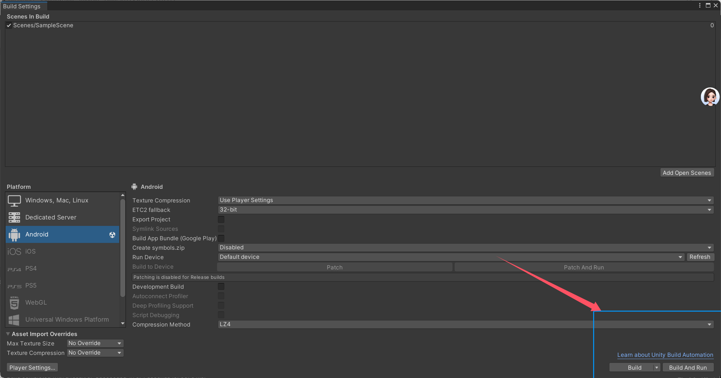The width and height of the screenshot is (721, 378).
Task: Click Refresh next to Run Device
Action: [700, 257]
